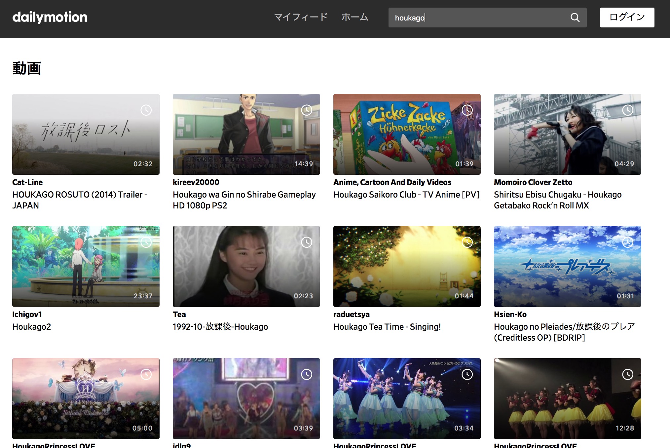Add 1992-10 Houkago video to watch later
The image size is (670, 448).
pos(307,242)
